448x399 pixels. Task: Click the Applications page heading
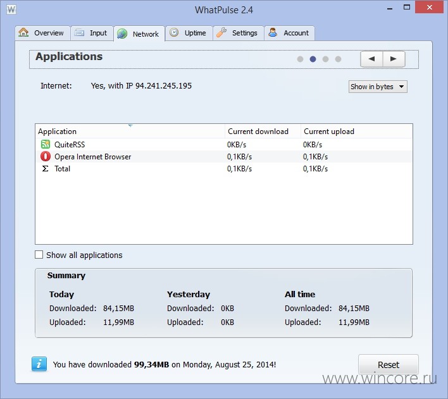(x=69, y=56)
